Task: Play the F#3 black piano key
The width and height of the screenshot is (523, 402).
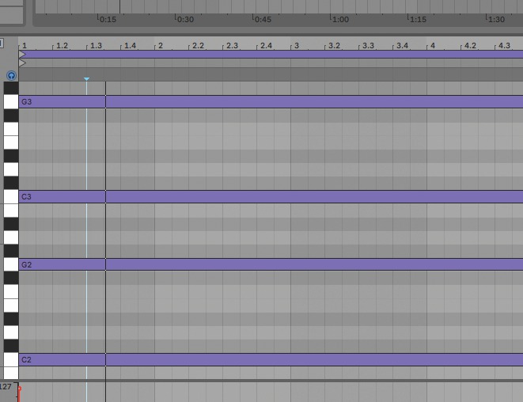Action: (x=11, y=116)
